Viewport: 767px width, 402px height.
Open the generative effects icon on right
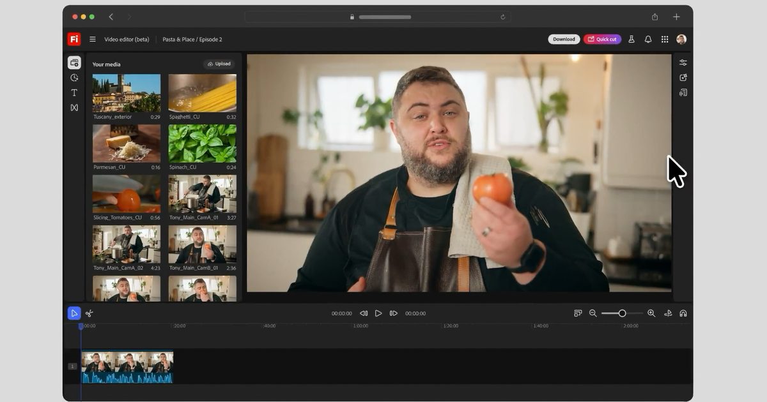(x=683, y=77)
